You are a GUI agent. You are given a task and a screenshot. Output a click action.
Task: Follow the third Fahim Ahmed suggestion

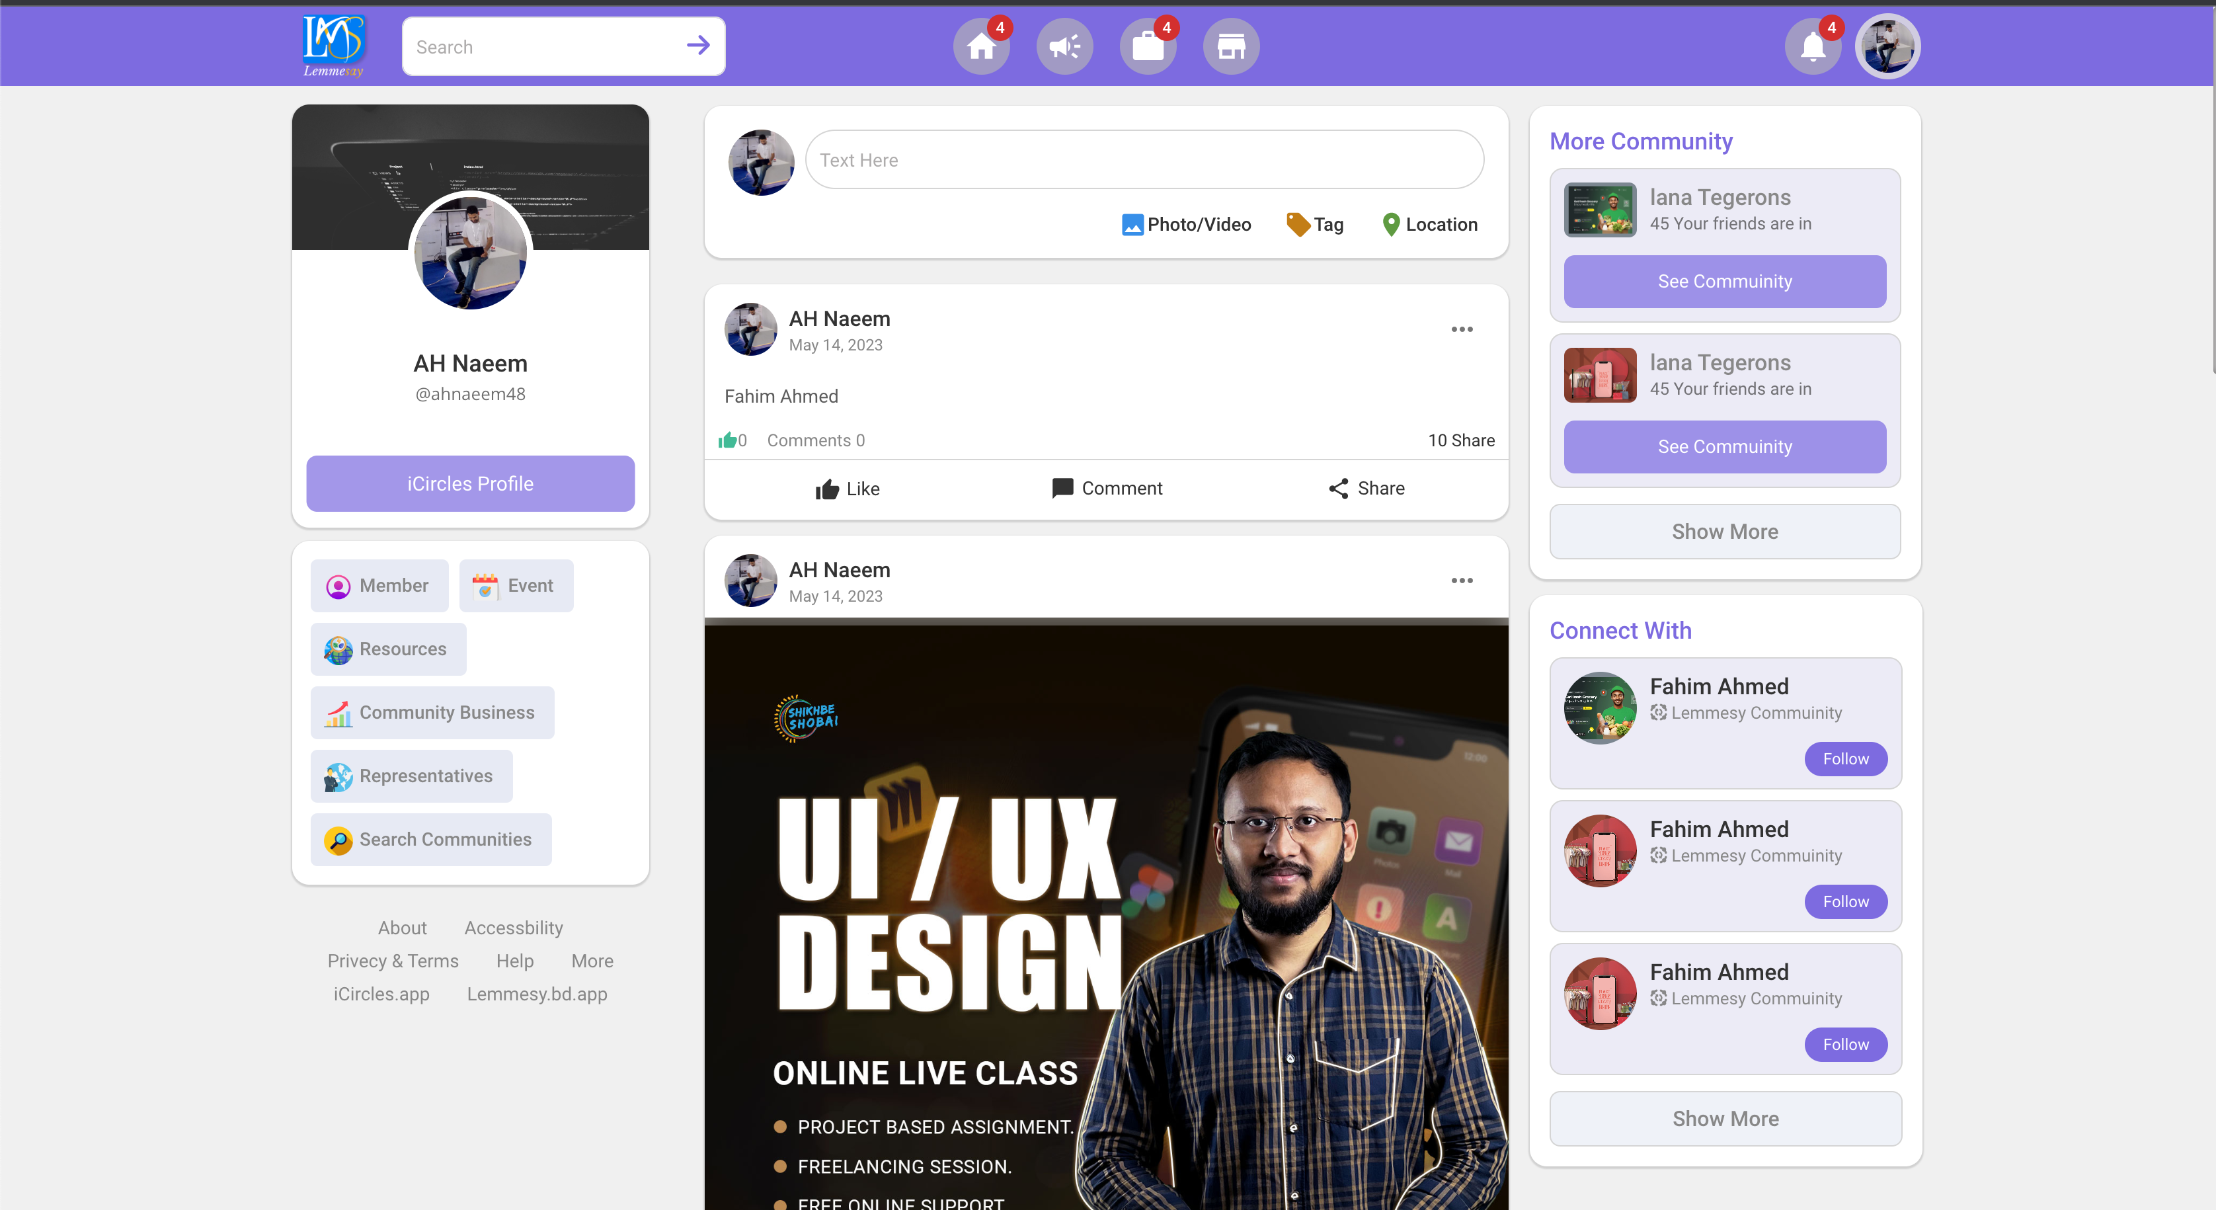tap(1845, 1045)
